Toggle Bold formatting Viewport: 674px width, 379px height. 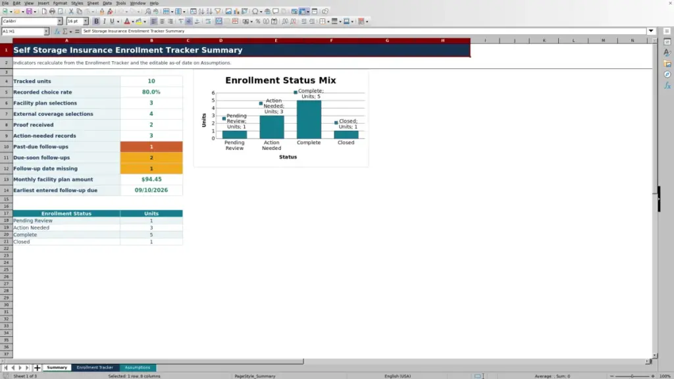pos(96,22)
